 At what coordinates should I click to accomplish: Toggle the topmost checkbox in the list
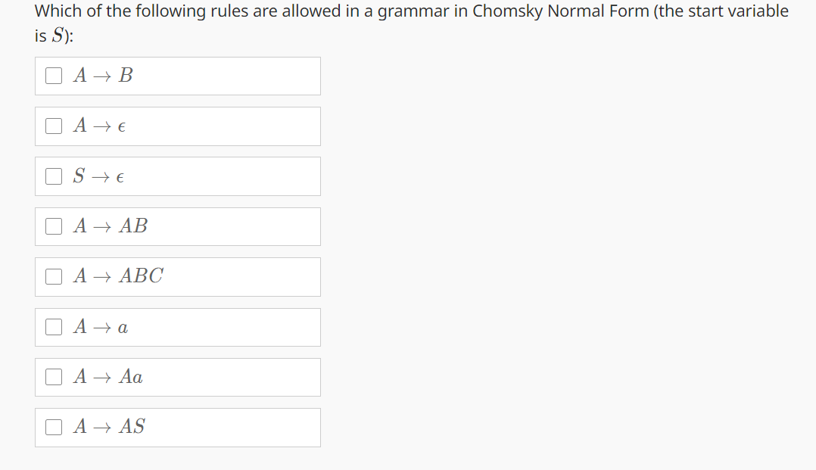(x=53, y=75)
